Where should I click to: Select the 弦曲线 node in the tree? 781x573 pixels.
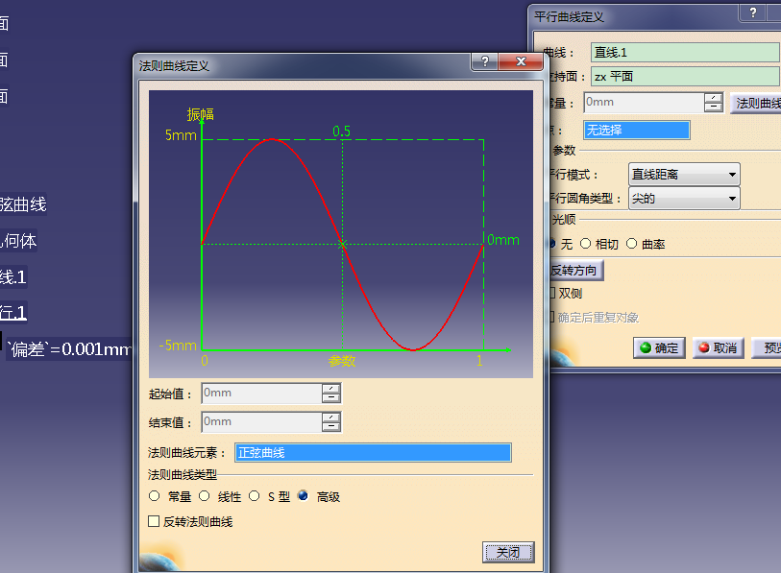point(23,204)
